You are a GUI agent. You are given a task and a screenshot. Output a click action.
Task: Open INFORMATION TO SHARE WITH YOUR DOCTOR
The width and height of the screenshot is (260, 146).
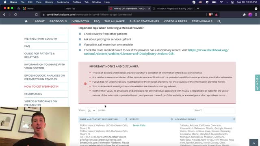pos(45,66)
